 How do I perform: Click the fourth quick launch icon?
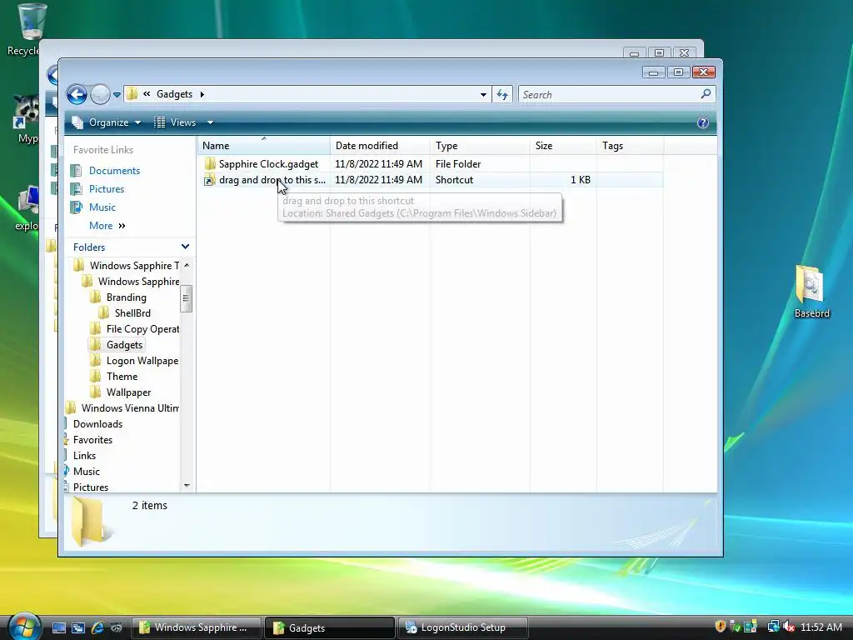pyautogui.click(x=117, y=628)
